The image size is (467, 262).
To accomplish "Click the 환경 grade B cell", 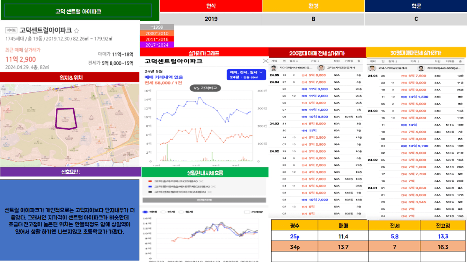I will [313, 19].
